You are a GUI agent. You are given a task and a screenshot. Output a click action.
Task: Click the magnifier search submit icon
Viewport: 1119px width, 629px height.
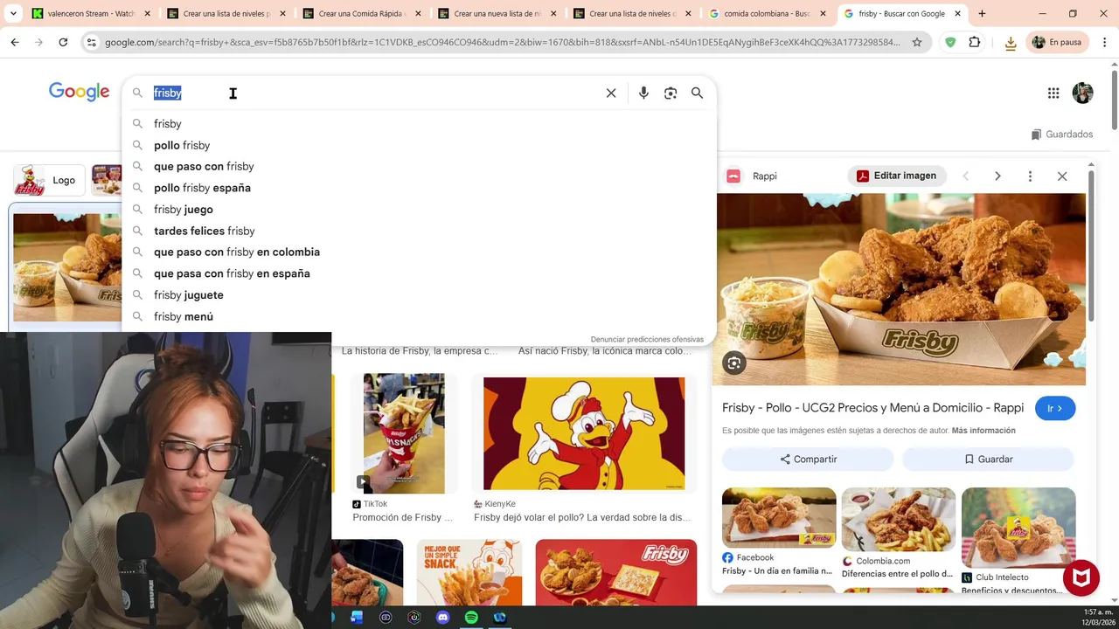pyautogui.click(x=697, y=93)
